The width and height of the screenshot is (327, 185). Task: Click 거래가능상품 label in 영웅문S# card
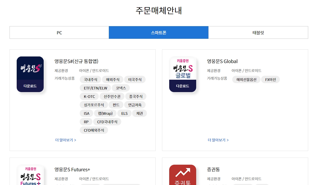click(64, 78)
